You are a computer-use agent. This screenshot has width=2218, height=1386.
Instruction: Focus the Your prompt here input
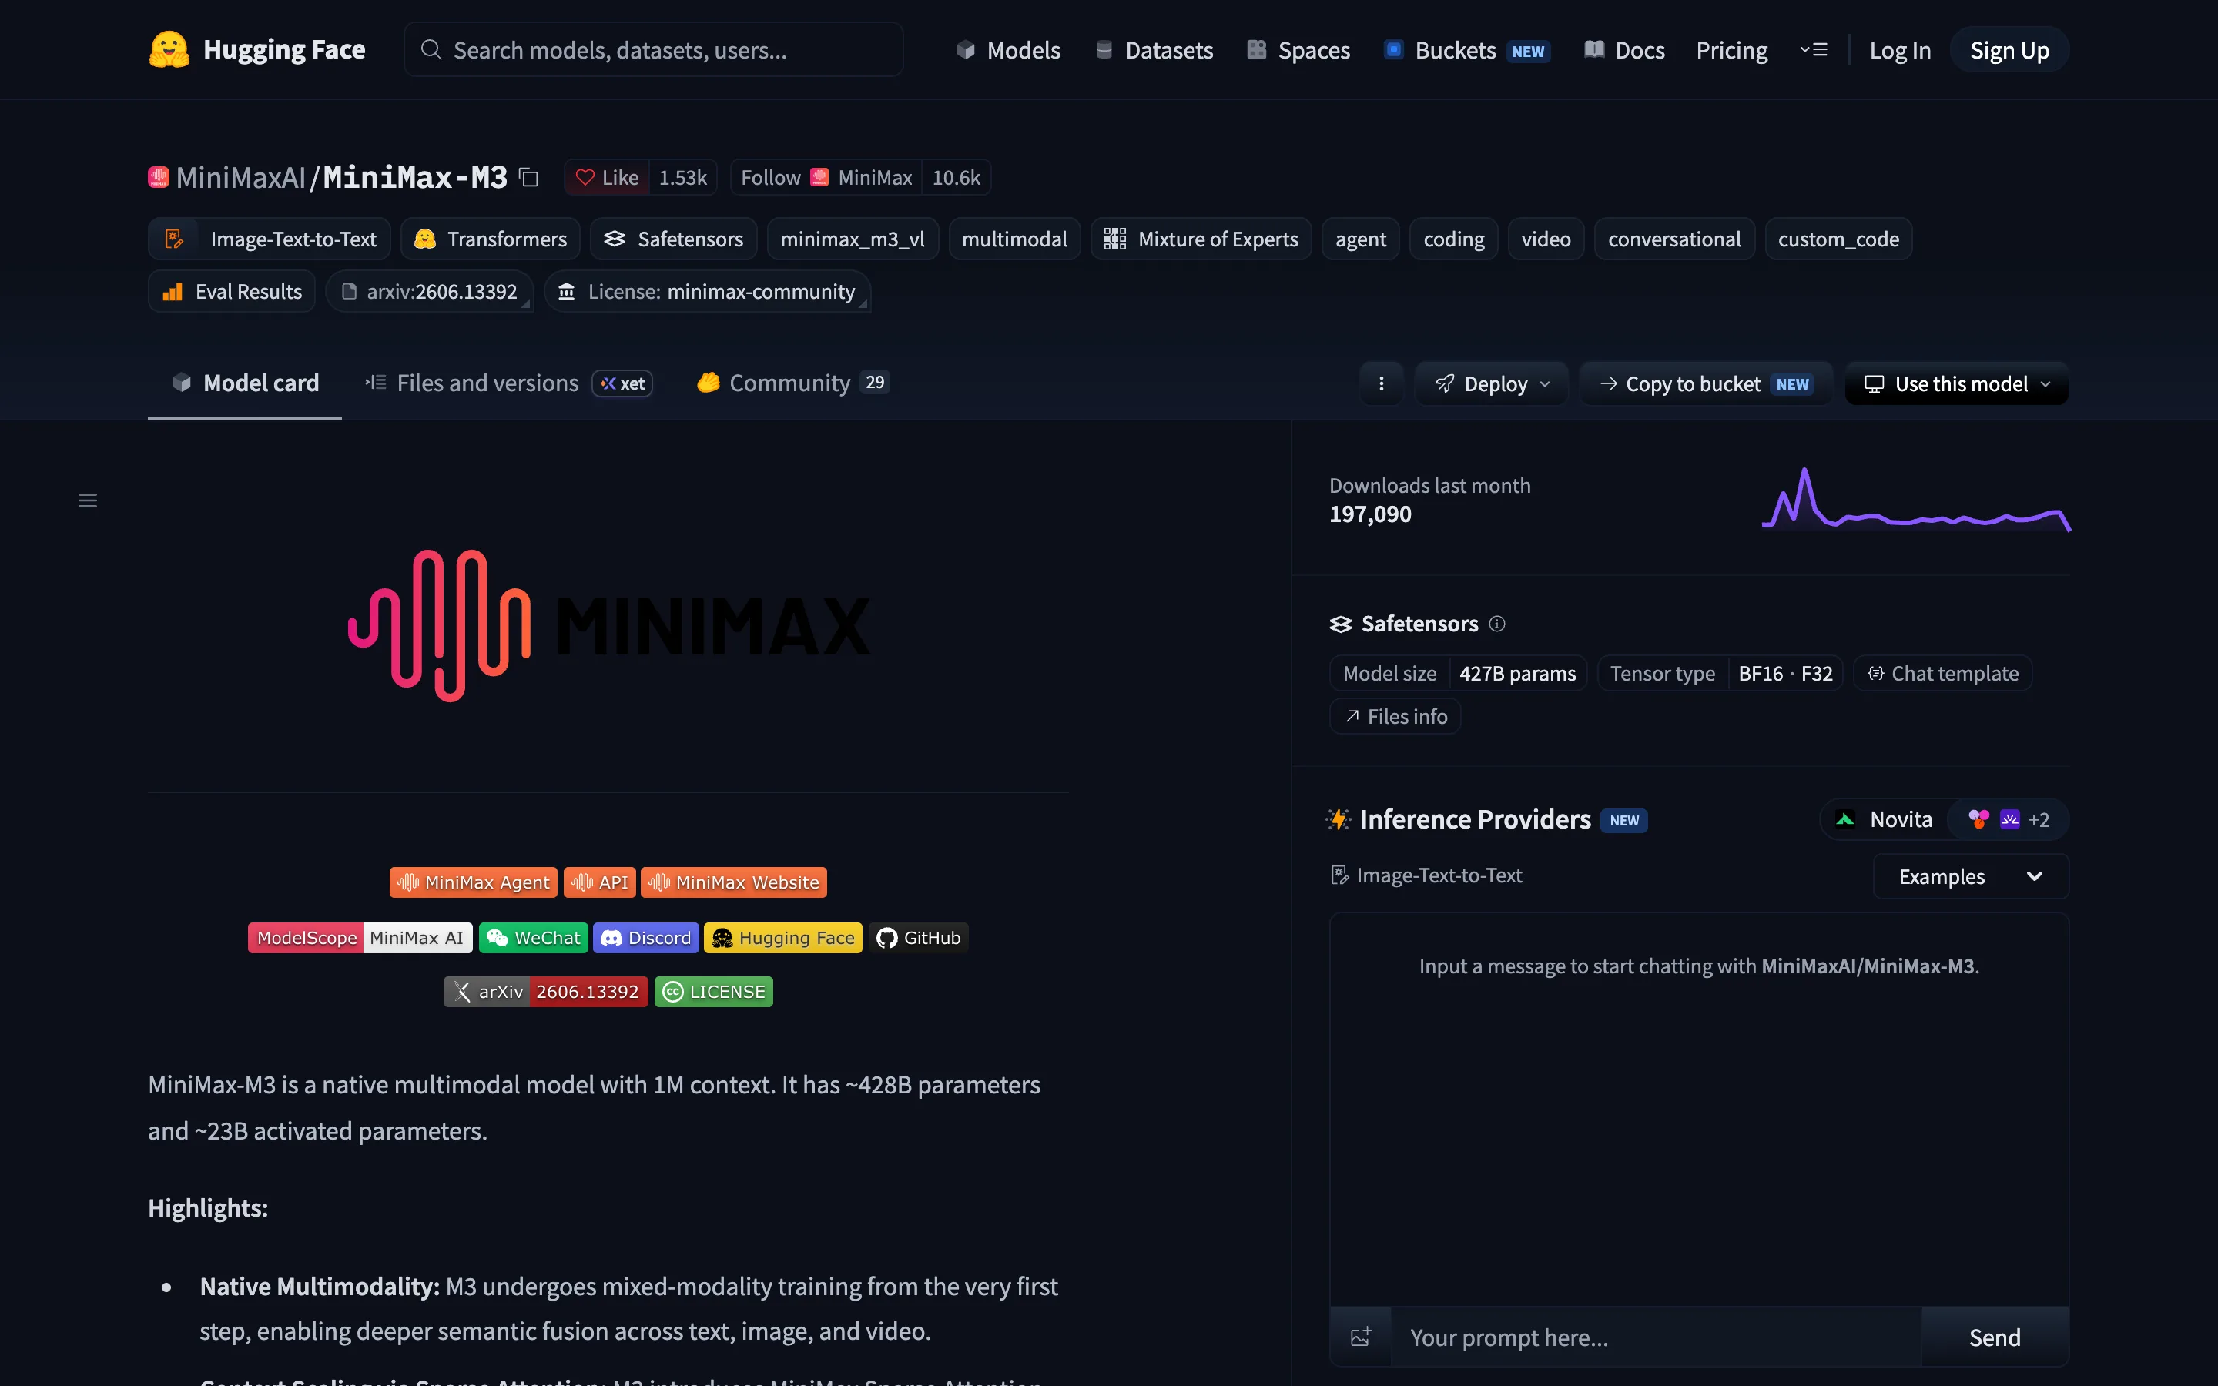coord(1656,1337)
